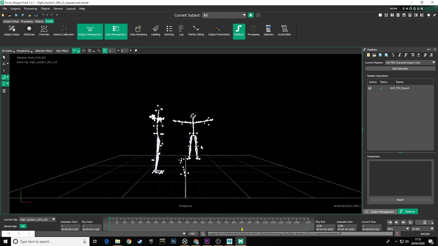The height and width of the screenshot is (246, 438).
Task: Click the HSL button in status bar
Action: pos(193,234)
